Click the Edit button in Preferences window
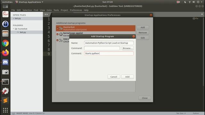The image size is (205, 115). tap(143, 38)
